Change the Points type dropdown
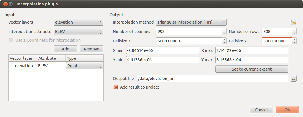303x117 pixels. click(84, 66)
